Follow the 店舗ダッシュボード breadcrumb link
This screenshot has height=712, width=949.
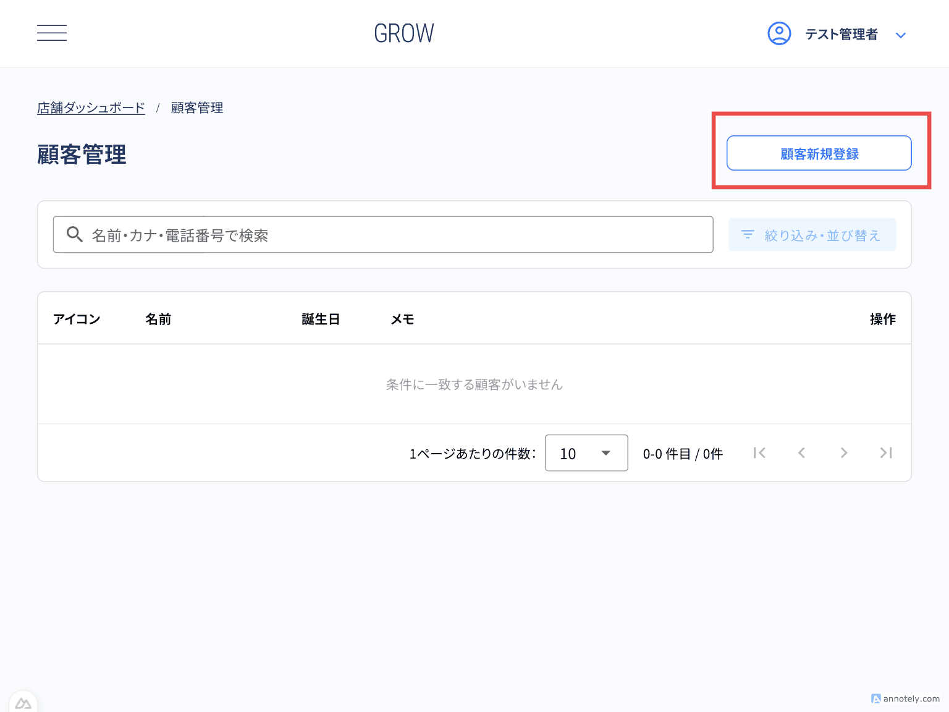click(x=91, y=108)
